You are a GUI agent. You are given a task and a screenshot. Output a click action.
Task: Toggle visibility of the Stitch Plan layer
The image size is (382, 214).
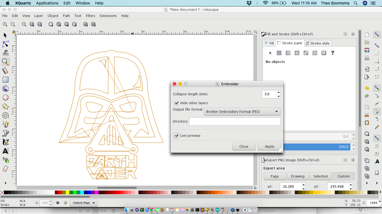tap(58, 203)
